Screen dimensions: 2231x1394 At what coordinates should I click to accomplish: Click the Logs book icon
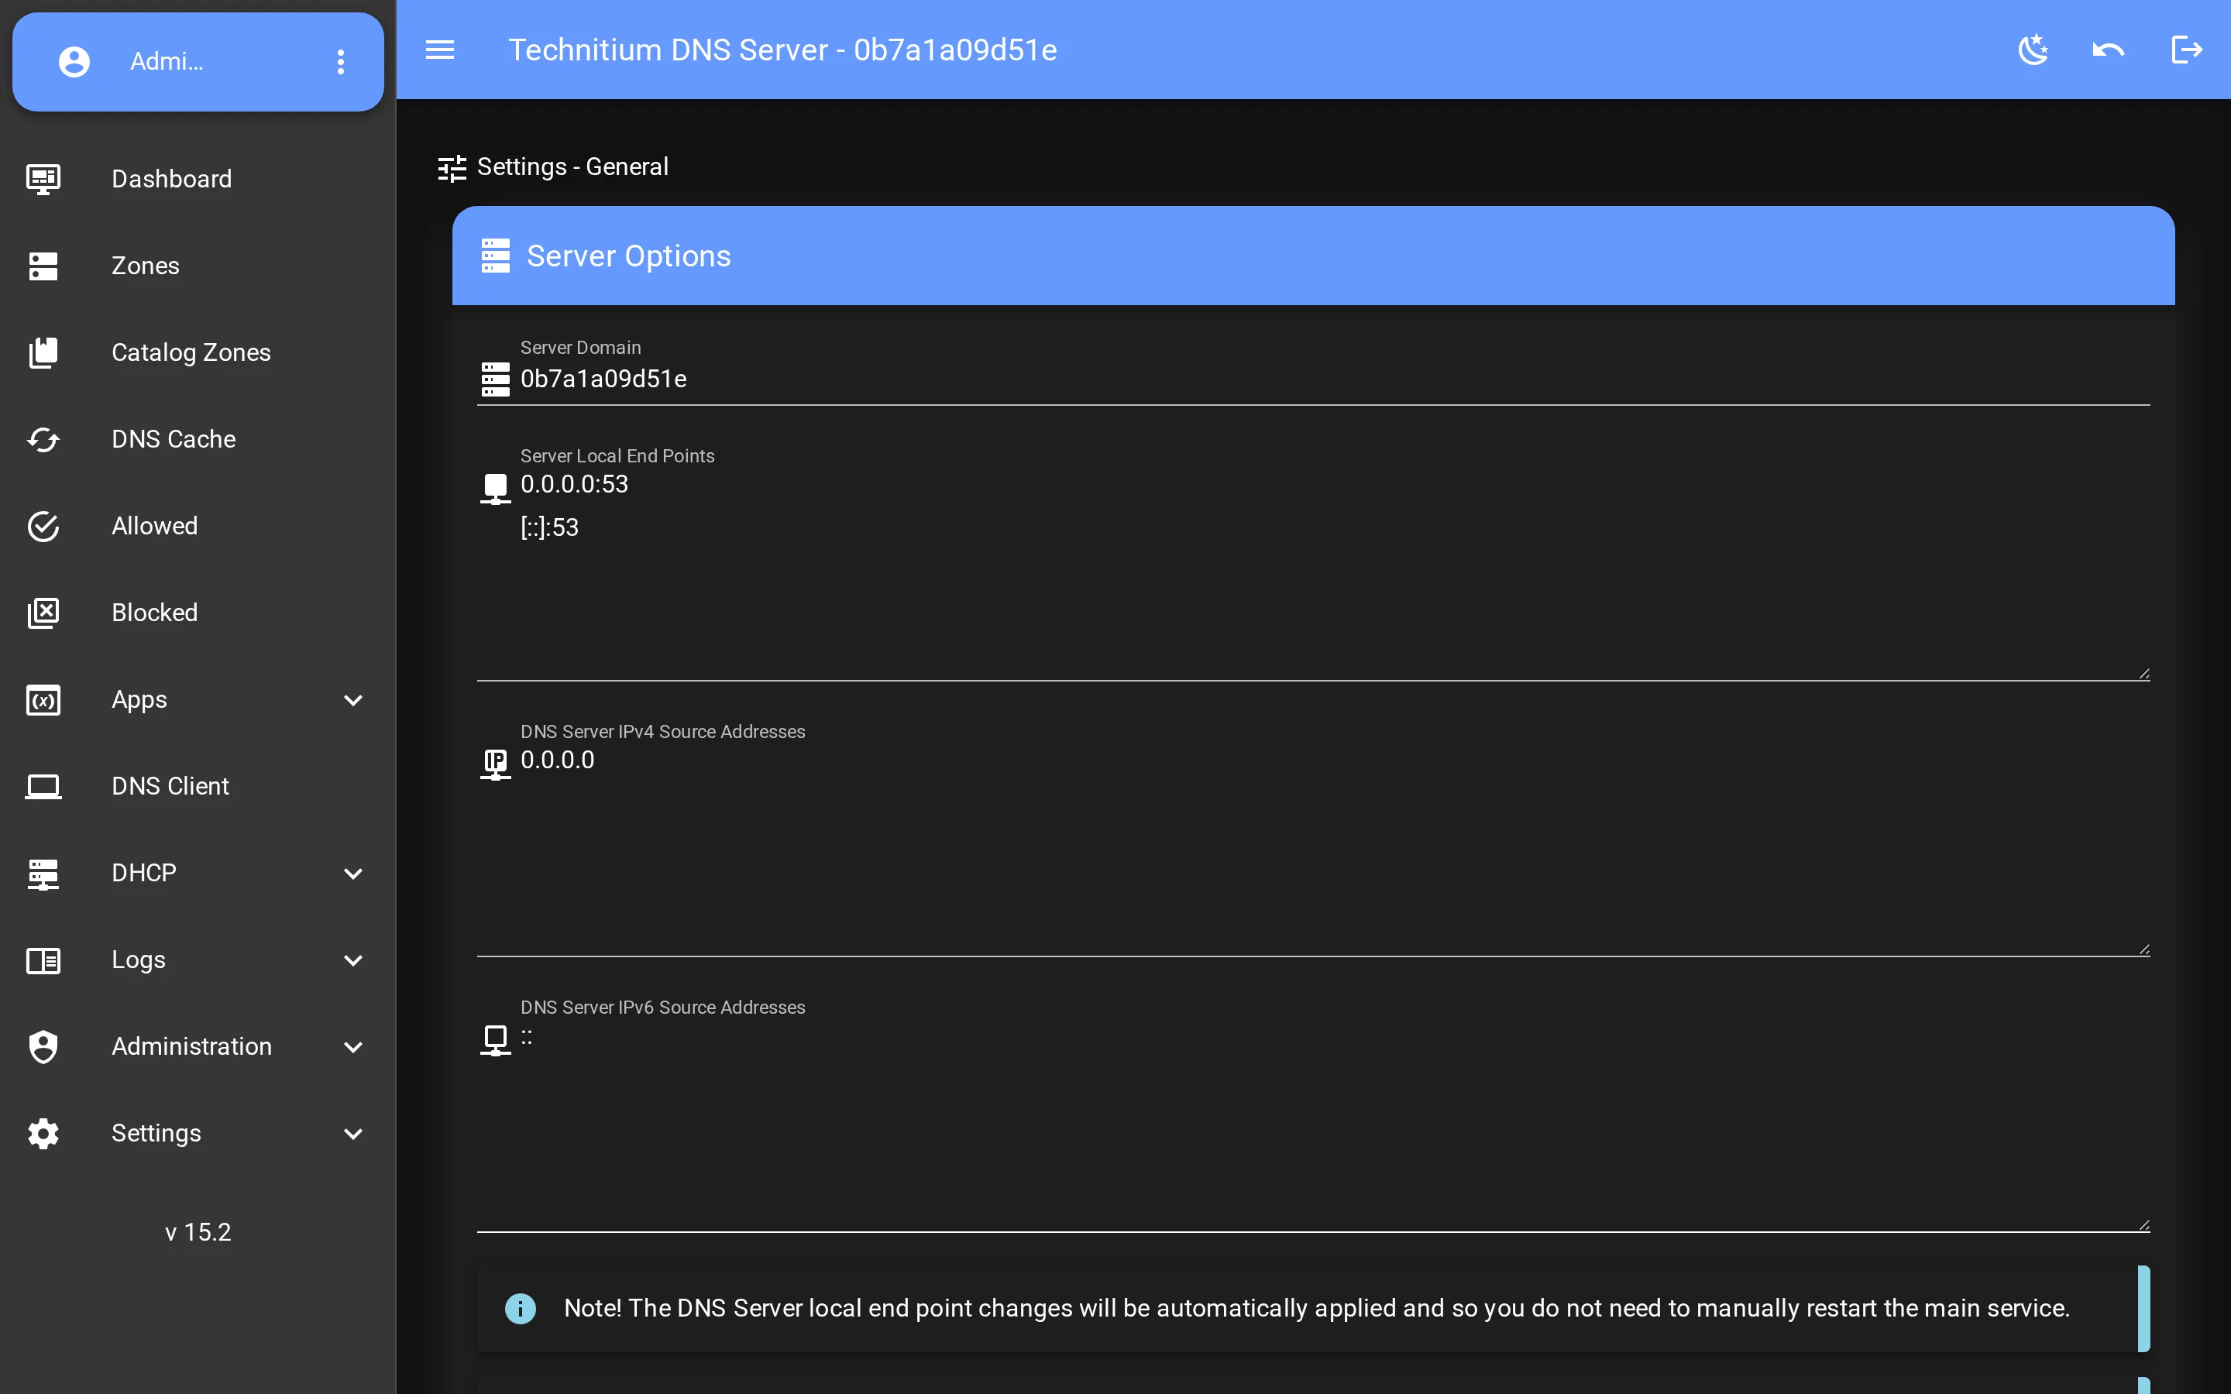tap(43, 960)
